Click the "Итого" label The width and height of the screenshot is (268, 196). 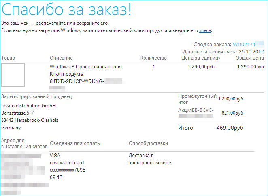(x=185, y=128)
